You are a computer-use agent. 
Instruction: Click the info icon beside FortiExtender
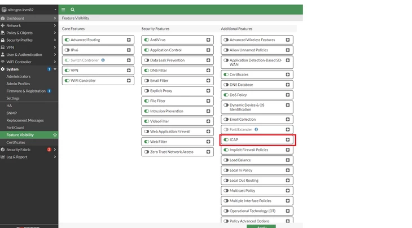(256, 129)
